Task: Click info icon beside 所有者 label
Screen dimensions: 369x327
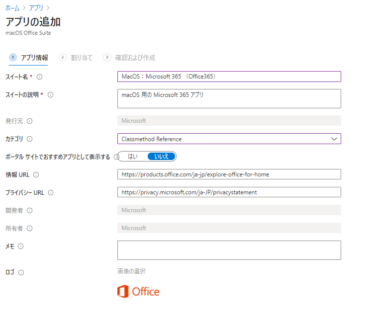Action: (x=29, y=229)
